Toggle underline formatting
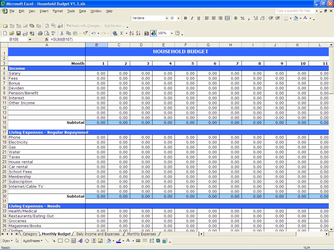This screenshot has width=334, height=250. pos(198,18)
